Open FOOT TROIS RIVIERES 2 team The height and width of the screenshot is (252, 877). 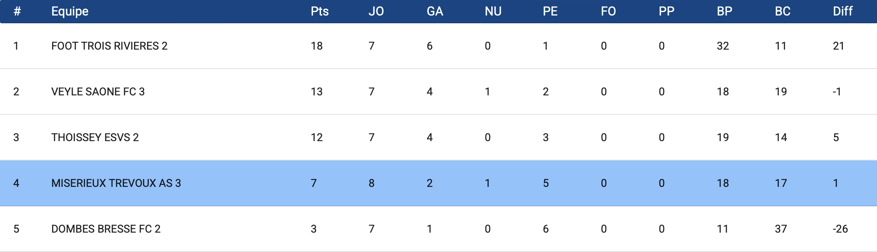(109, 46)
